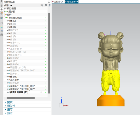The image size is (140, 115).
Task: Click the 修剪体 (11) trim body icon
Action: 9,55
